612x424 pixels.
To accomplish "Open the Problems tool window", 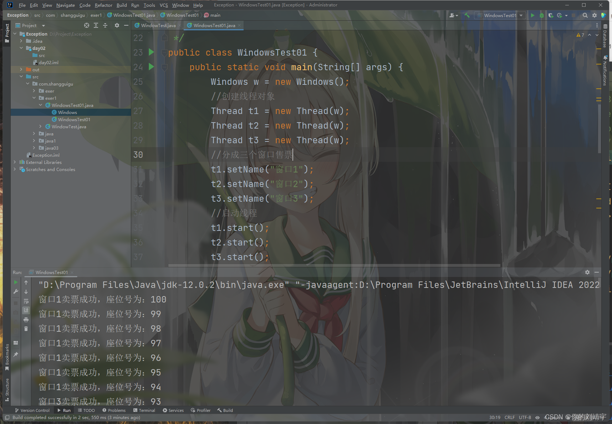I will click(114, 410).
